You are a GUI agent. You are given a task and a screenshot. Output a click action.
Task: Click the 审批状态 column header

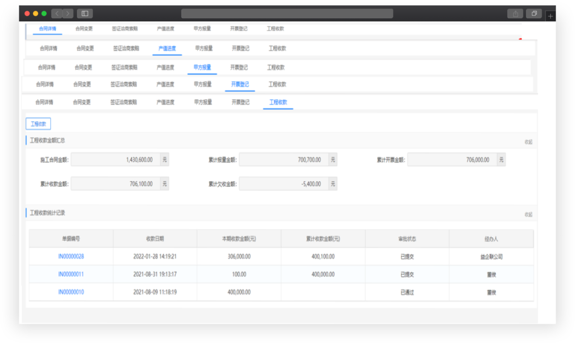tap(407, 239)
